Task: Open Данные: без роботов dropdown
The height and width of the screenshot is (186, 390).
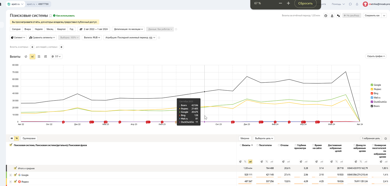Action: point(160,29)
